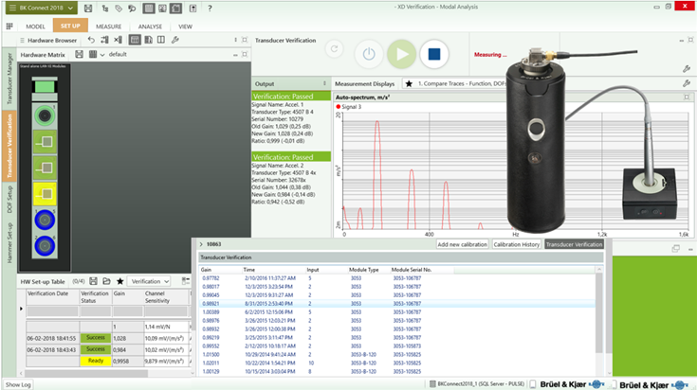
Task: Click the reset circular arrow icon
Action: click(334, 49)
